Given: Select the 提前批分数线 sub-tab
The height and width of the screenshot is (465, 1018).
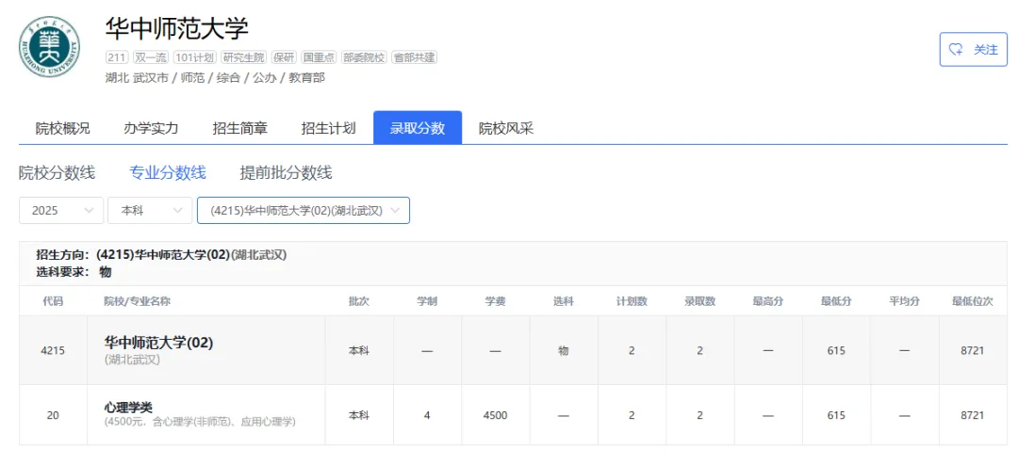Looking at the screenshot, I should (x=286, y=172).
